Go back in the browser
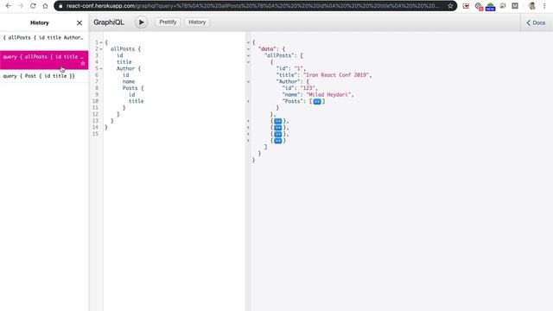The width and height of the screenshot is (553, 311). pyautogui.click(x=9, y=6)
